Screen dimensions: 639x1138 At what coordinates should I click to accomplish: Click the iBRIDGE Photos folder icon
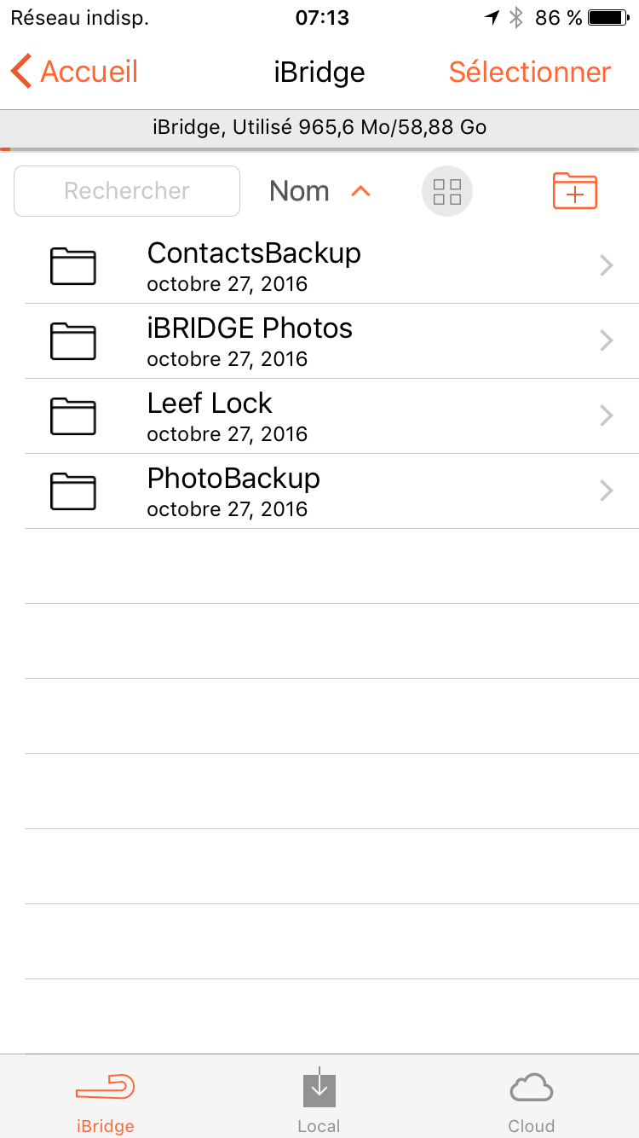click(x=72, y=341)
